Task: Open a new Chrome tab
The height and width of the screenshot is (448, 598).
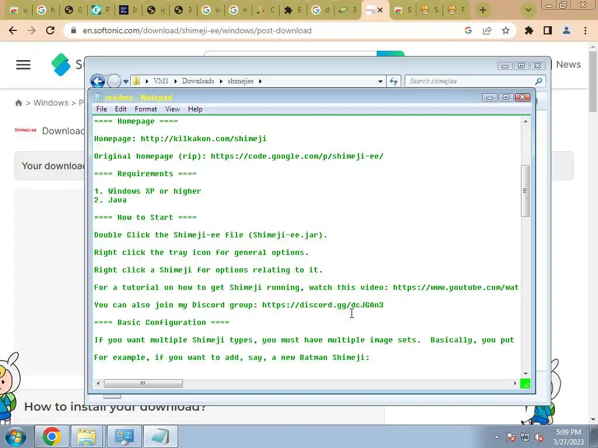Action: tap(483, 10)
